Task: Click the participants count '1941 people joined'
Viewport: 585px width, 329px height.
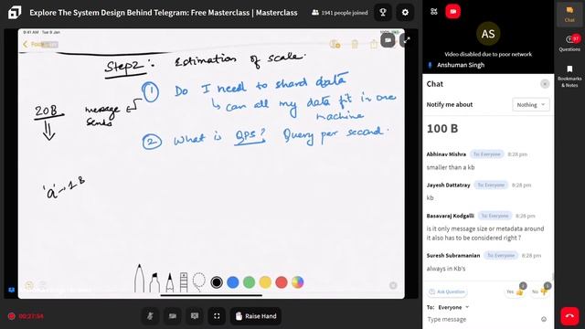Action: 339,13
